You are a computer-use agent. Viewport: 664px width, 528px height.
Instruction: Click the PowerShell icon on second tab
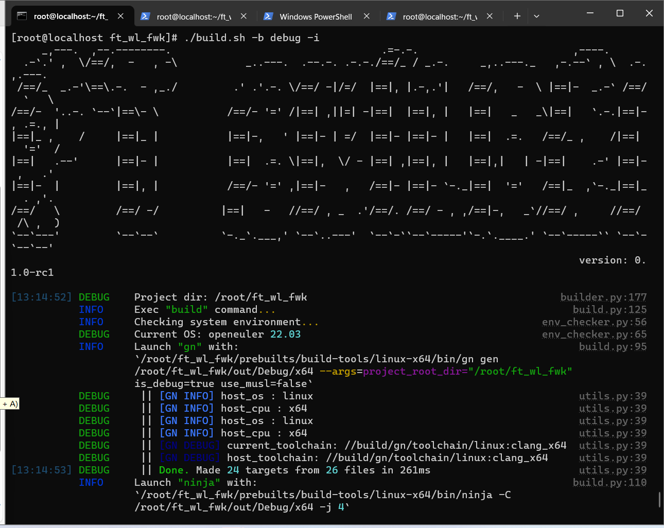click(x=145, y=16)
